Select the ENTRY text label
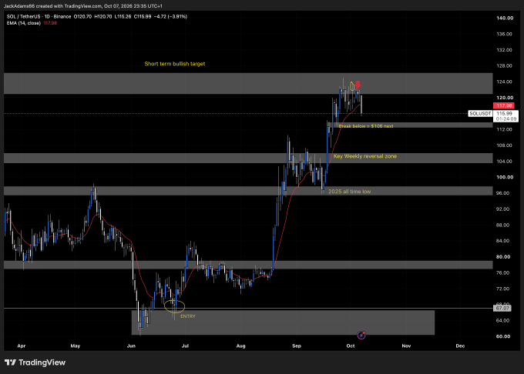The height and width of the screenshot is (374, 524). click(x=188, y=316)
